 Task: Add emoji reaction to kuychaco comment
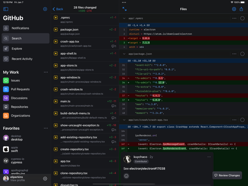coord(126,176)
